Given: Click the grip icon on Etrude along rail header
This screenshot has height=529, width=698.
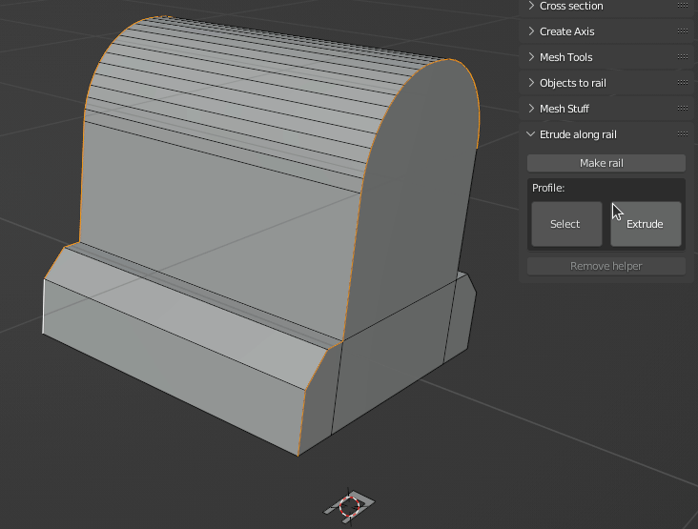Looking at the screenshot, I should (x=682, y=134).
